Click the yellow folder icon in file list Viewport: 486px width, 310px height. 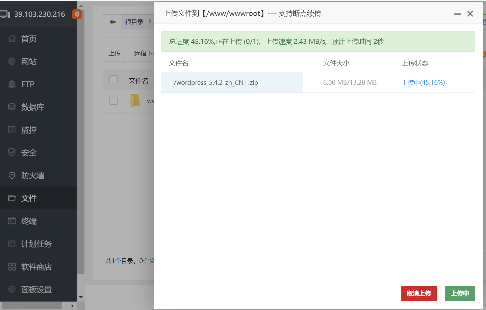135,101
